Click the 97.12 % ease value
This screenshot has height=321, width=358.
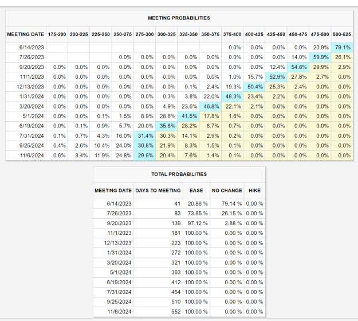coord(198,223)
